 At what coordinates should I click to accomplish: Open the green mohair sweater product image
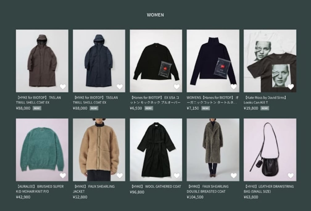pyautogui.click(x=42, y=150)
